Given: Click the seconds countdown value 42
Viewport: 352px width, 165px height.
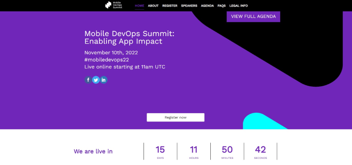Looking at the screenshot, I should coord(260,150).
